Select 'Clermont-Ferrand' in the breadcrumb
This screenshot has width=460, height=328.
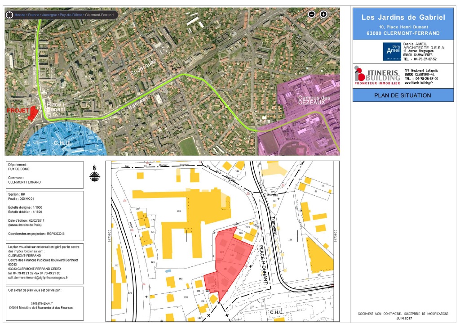pos(101,15)
